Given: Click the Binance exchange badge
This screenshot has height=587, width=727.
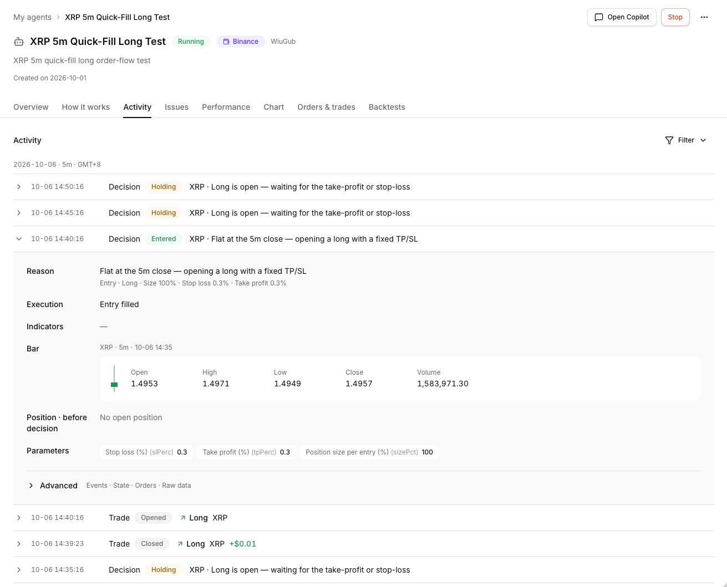Looking at the screenshot, I should (x=241, y=42).
